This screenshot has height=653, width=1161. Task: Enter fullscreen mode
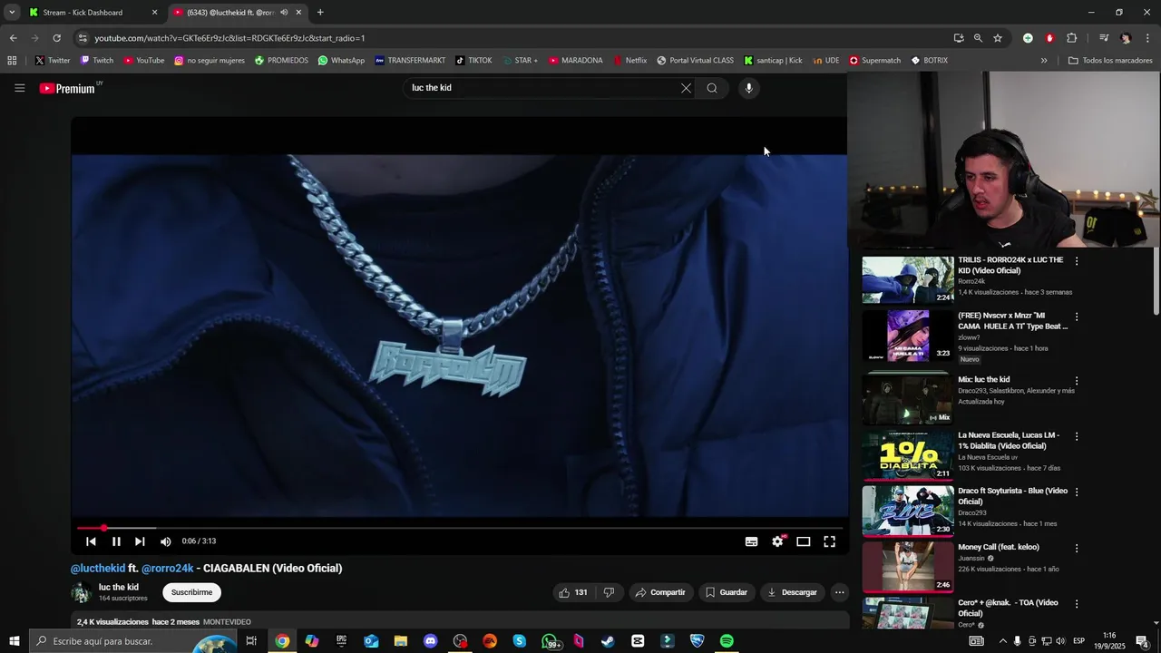tap(829, 541)
